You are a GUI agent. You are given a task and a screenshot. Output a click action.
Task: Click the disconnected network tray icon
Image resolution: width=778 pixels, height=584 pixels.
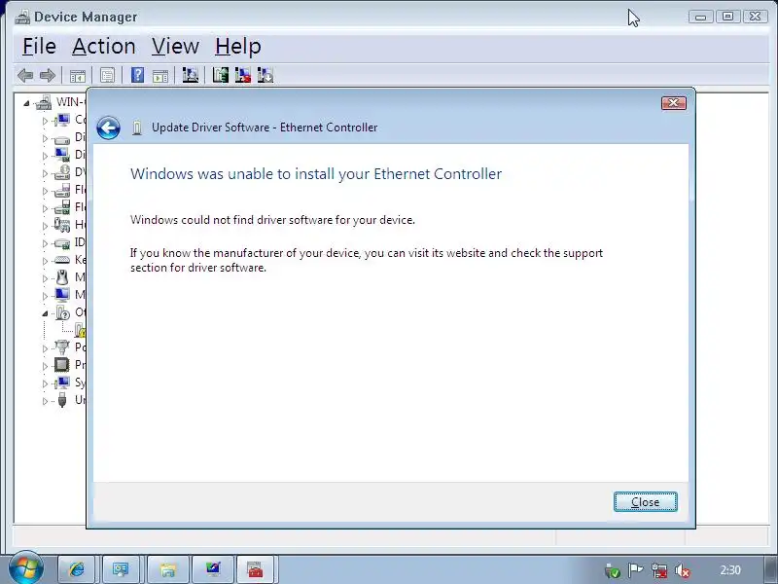coord(659,570)
